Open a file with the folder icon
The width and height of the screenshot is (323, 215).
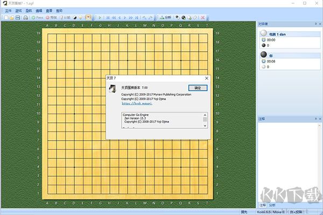[x=12, y=18]
